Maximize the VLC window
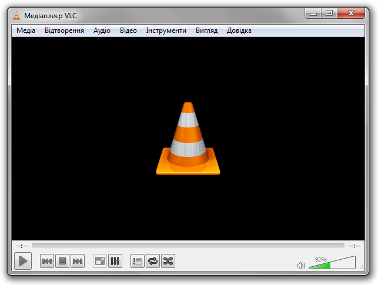This screenshot has width=378, height=285. coord(329,13)
